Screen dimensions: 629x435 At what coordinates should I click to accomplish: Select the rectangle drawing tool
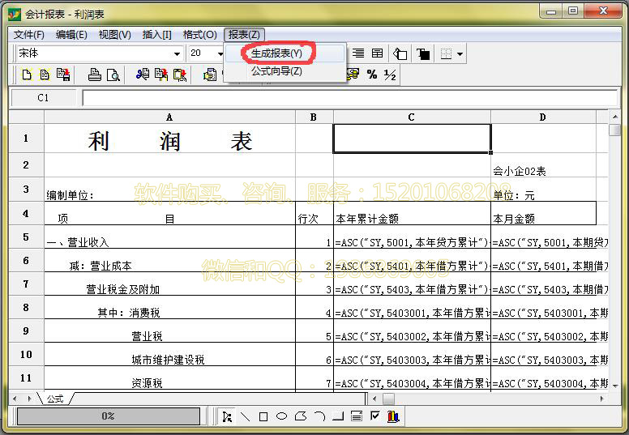[263, 416]
